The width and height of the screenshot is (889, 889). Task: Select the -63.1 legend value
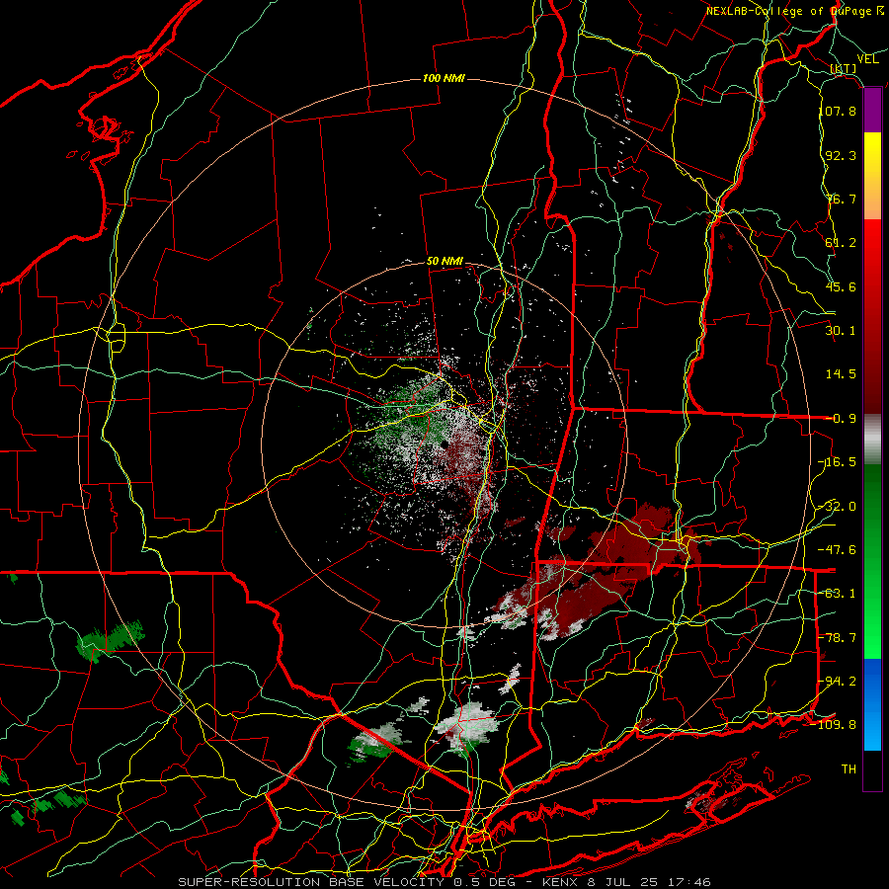pyautogui.click(x=838, y=594)
